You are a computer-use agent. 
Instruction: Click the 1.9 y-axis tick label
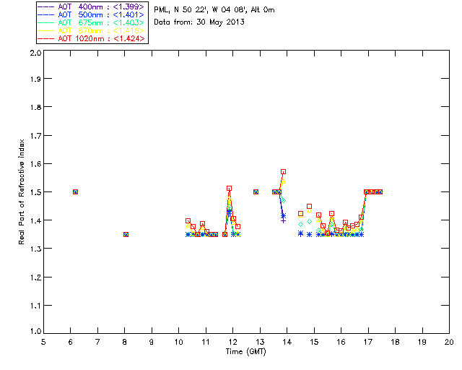coord(35,79)
